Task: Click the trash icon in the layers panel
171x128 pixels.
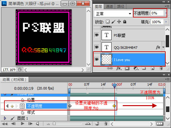Action: tap(161, 68)
